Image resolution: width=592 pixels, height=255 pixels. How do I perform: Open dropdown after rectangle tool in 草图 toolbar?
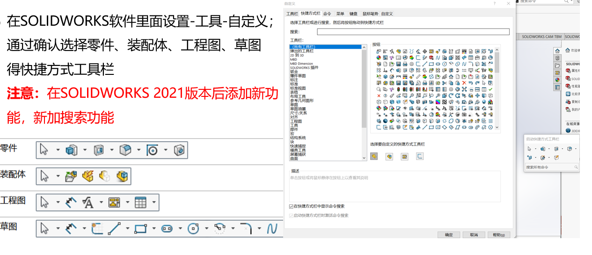tap(154, 229)
